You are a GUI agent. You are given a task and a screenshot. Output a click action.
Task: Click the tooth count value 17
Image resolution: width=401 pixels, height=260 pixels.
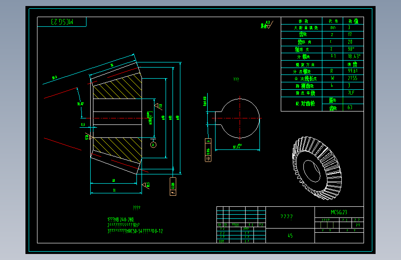[350, 35]
